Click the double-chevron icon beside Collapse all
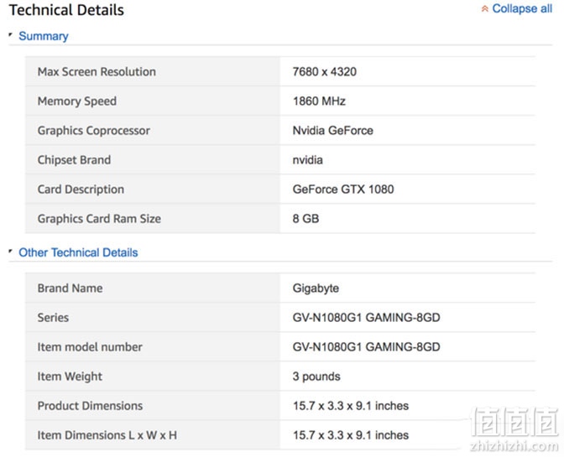564x457 pixels. coord(484,8)
